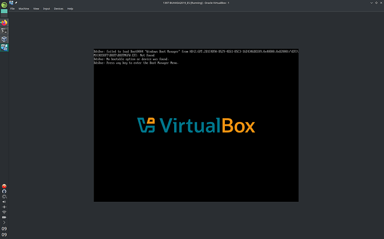Open the View menu
384x239 pixels.
36,8
